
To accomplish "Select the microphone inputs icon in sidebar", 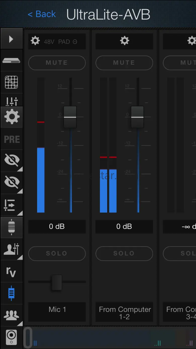I will [x=12, y=227].
